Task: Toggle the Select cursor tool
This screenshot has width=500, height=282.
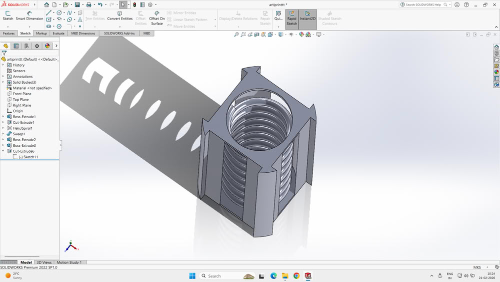Action: (122, 5)
